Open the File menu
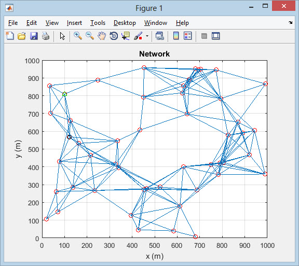The width and height of the screenshot is (299, 266). tap(13, 23)
